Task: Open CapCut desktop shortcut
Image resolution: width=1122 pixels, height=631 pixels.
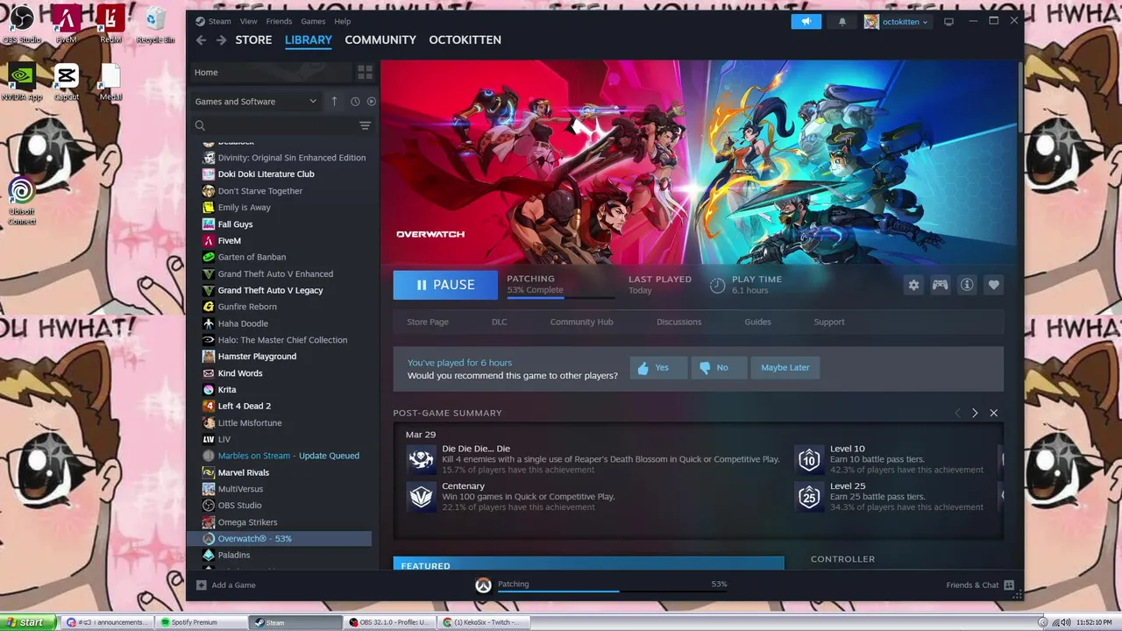Action: click(66, 82)
